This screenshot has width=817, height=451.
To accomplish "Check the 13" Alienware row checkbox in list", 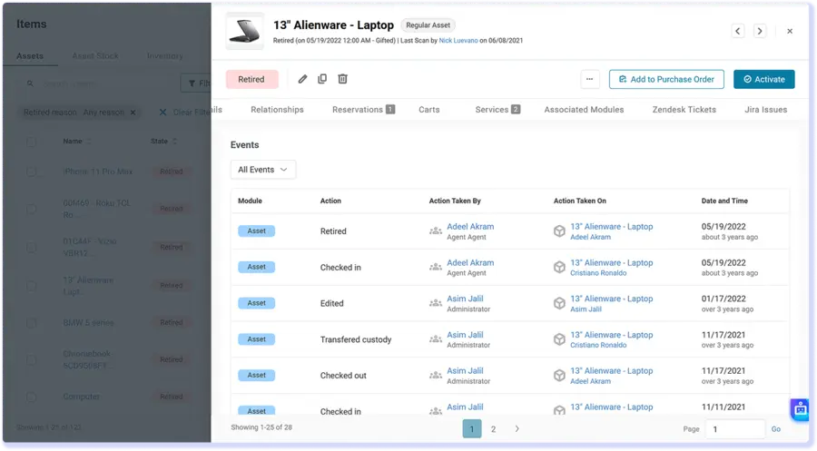I will click(31, 286).
